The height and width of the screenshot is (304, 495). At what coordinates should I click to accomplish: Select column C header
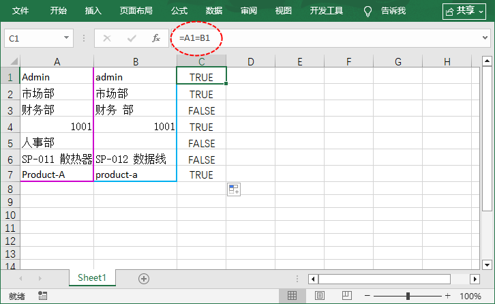pos(201,61)
